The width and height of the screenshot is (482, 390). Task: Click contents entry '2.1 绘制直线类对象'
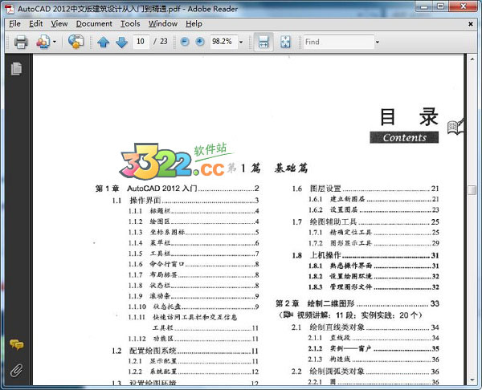click(x=366, y=327)
